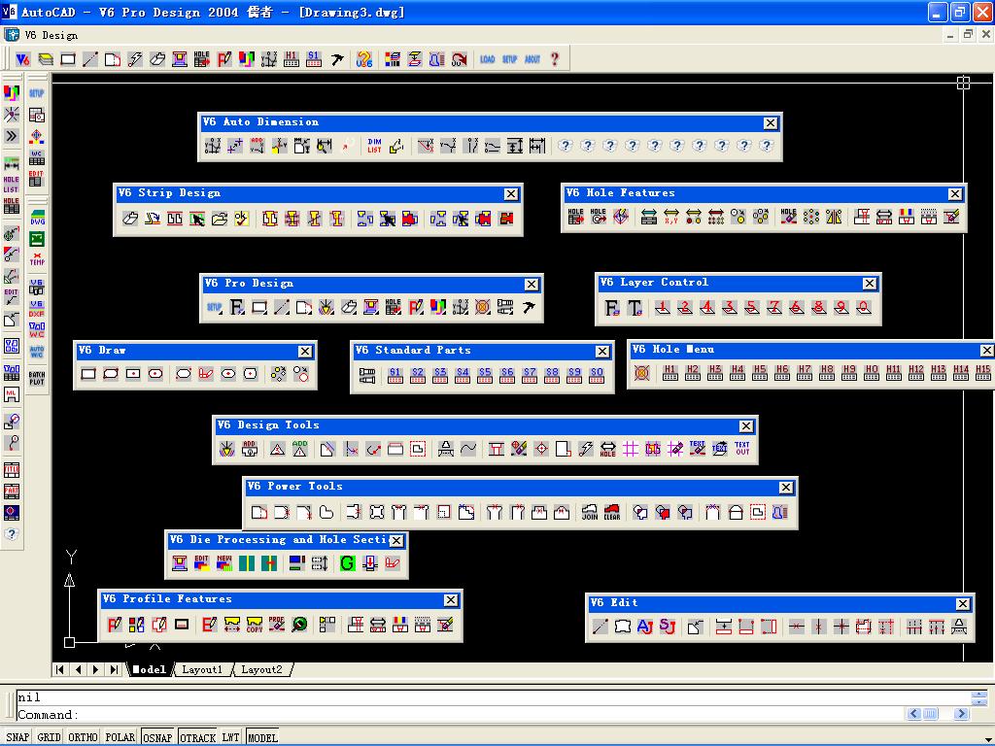Click command line scroll-right arrow
This screenshot has height=746, width=995.
pos(961,714)
